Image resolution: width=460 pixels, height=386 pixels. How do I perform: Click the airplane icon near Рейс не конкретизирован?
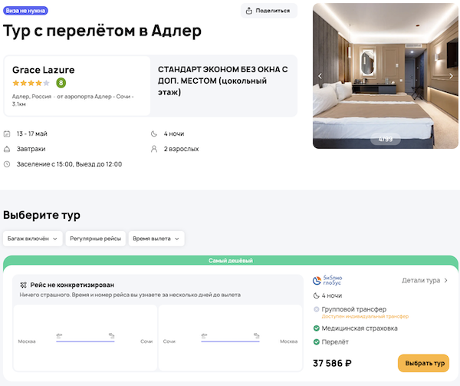pos(23,284)
